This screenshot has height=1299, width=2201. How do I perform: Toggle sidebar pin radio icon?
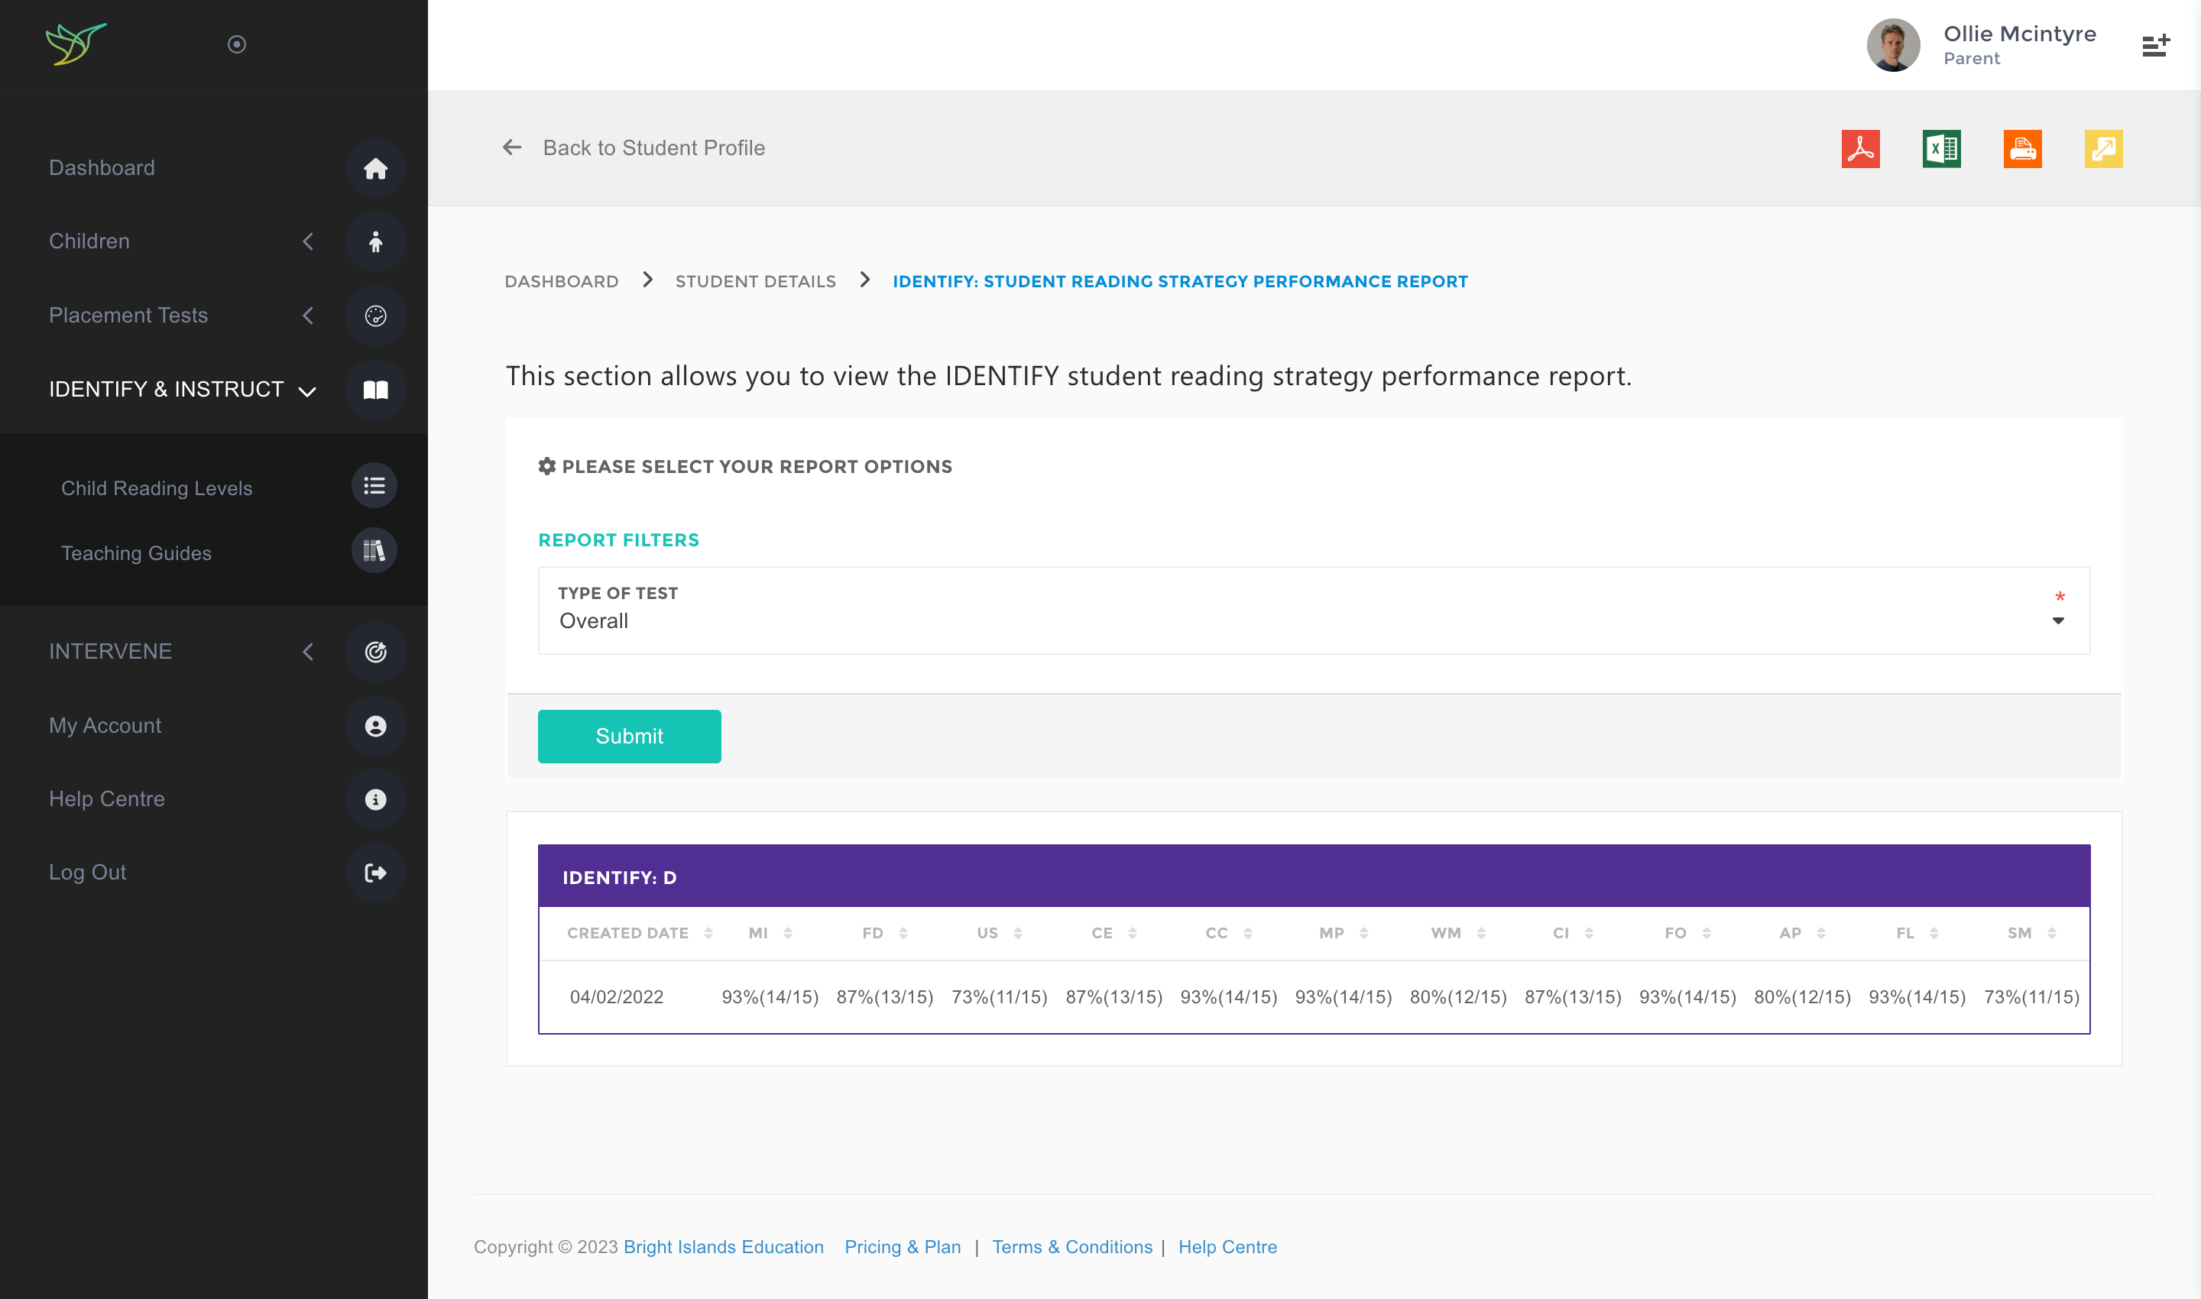(236, 44)
